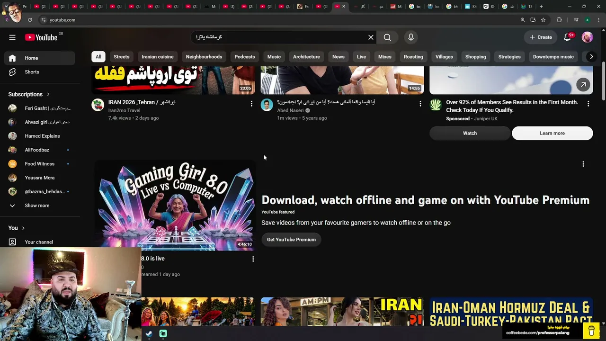606x341 pixels.
Task: Filter results by Streets
Action: [x=121, y=57]
